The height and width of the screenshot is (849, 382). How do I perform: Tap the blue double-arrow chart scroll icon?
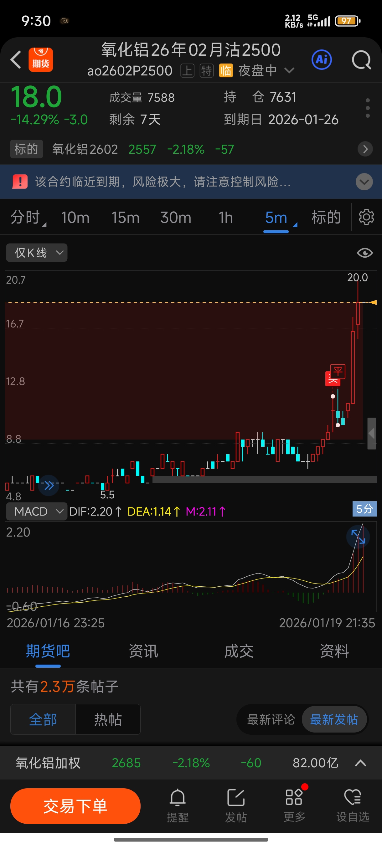[x=49, y=485]
